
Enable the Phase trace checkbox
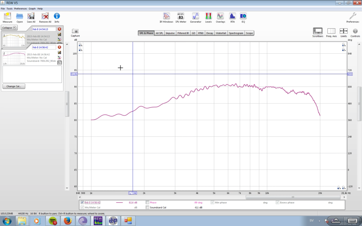[147, 202]
